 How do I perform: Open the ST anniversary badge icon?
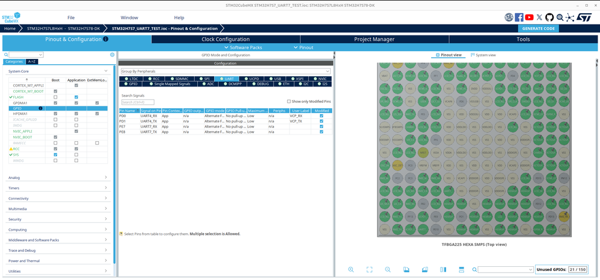[509, 17]
